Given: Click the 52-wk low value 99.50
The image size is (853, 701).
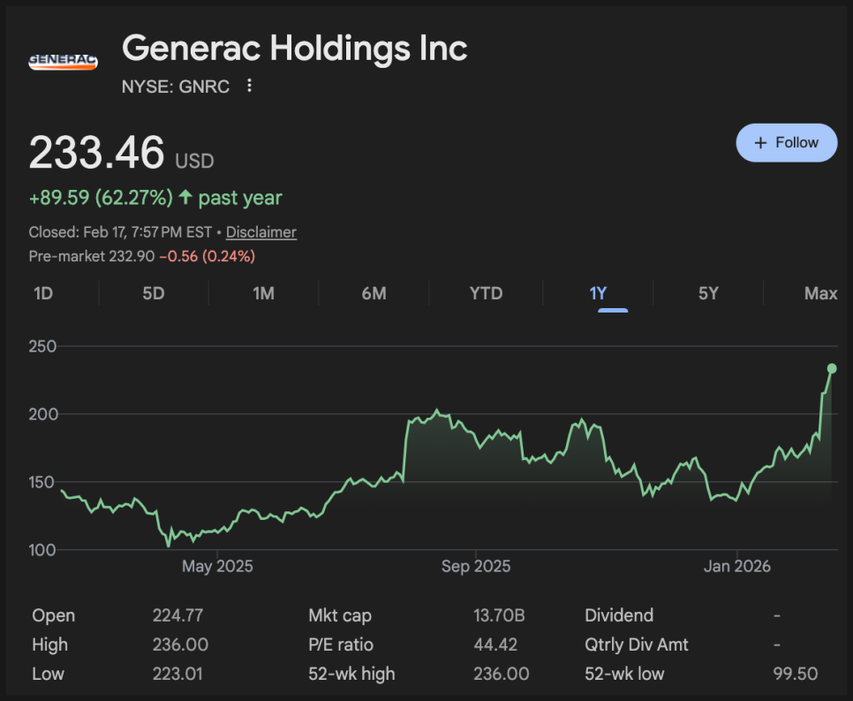Looking at the screenshot, I should 794,674.
